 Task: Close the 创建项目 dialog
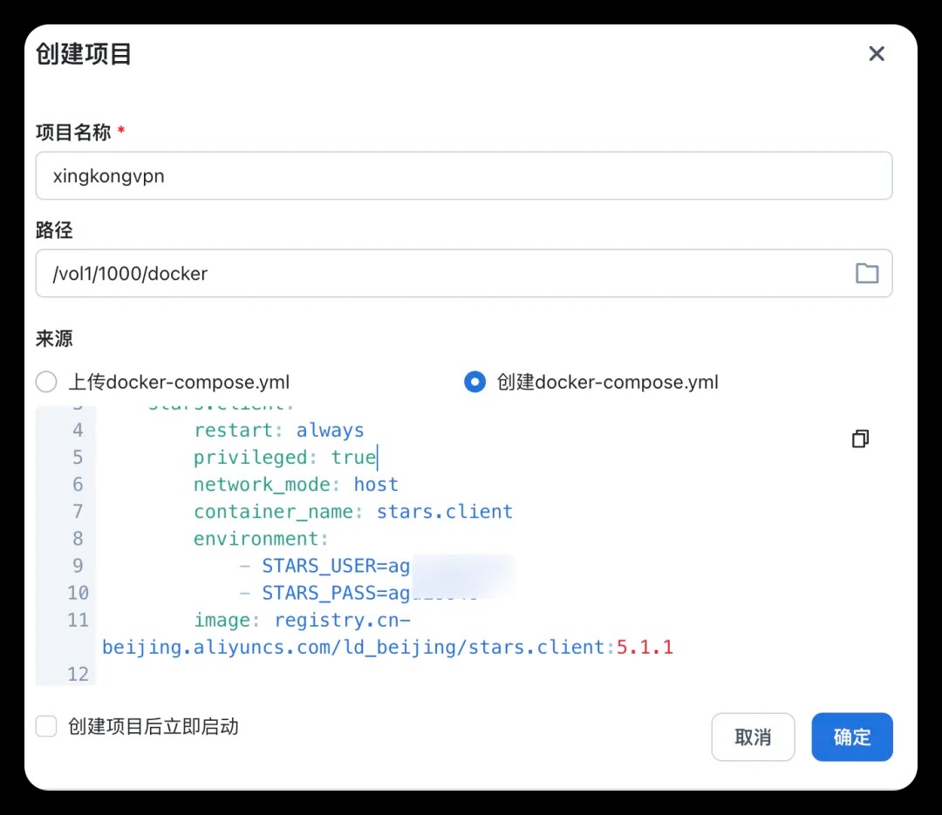point(877,54)
